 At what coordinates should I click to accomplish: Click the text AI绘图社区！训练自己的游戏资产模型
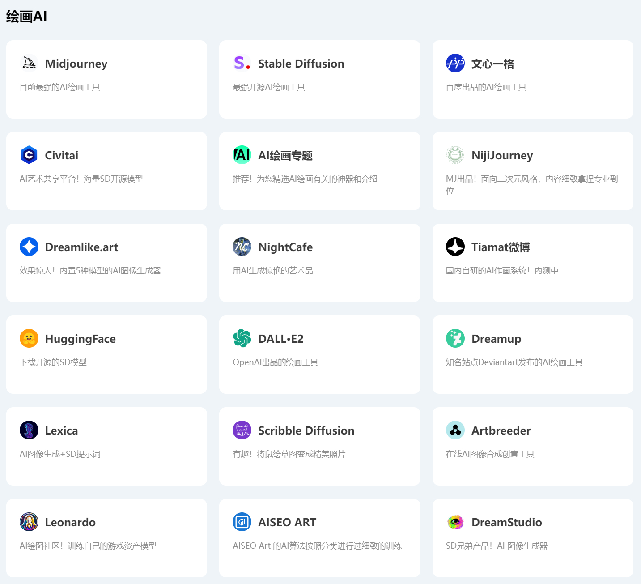click(x=88, y=546)
